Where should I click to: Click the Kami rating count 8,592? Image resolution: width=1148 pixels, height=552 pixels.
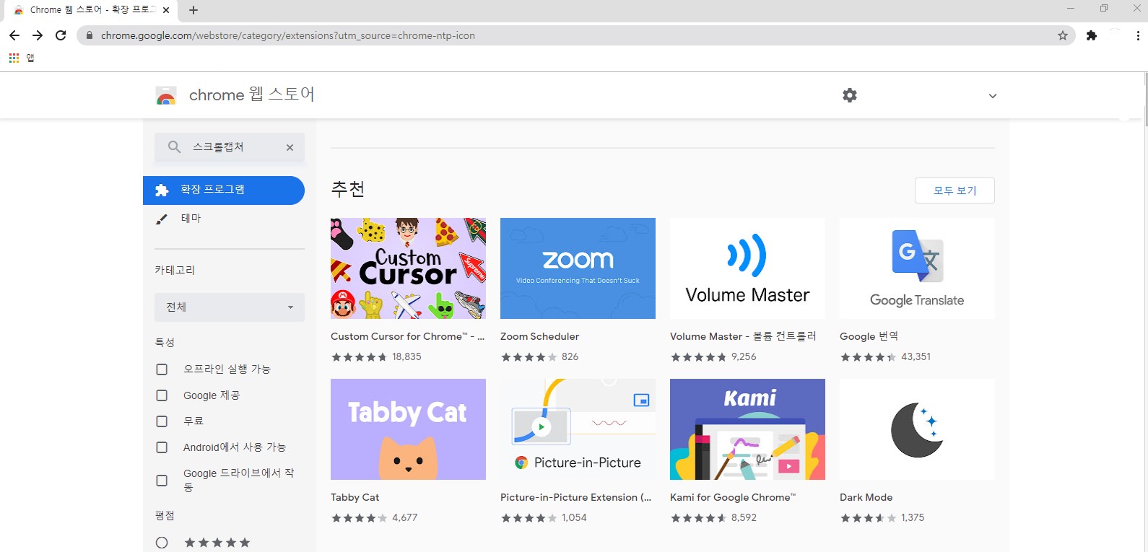744,517
